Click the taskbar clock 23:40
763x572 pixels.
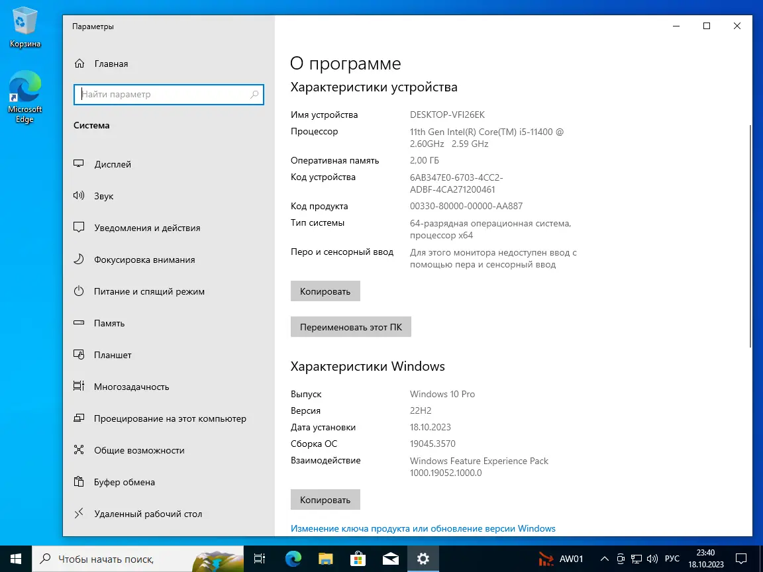(x=705, y=553)
